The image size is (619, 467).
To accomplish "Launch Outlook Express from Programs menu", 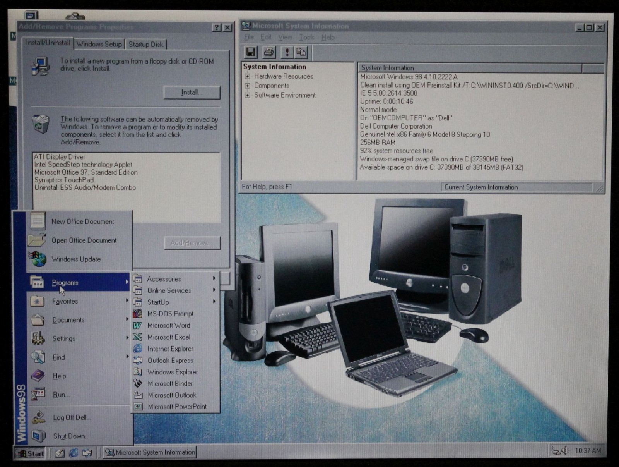I will pos(170,360).
